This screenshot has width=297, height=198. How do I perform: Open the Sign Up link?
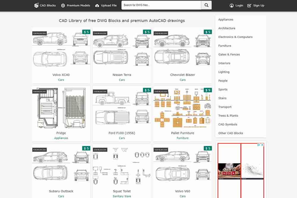(256, 5)
